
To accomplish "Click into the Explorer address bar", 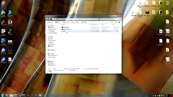I will pos(74,19).
